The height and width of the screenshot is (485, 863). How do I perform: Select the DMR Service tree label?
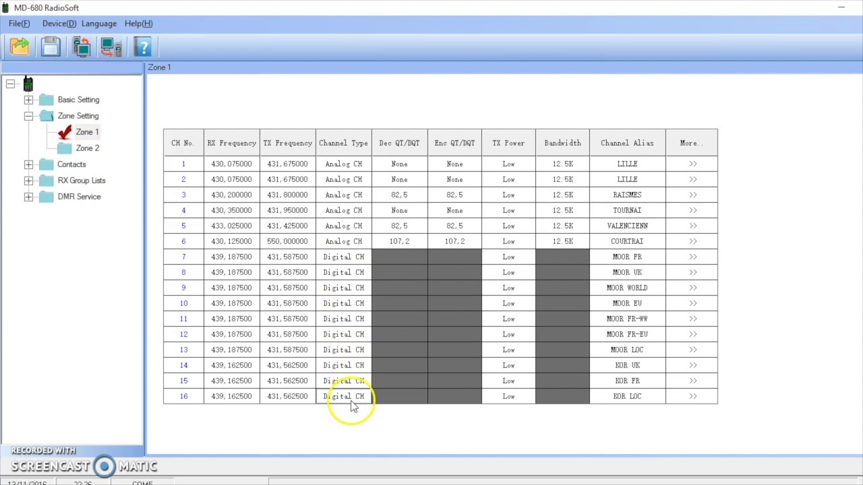pos(79,197)
